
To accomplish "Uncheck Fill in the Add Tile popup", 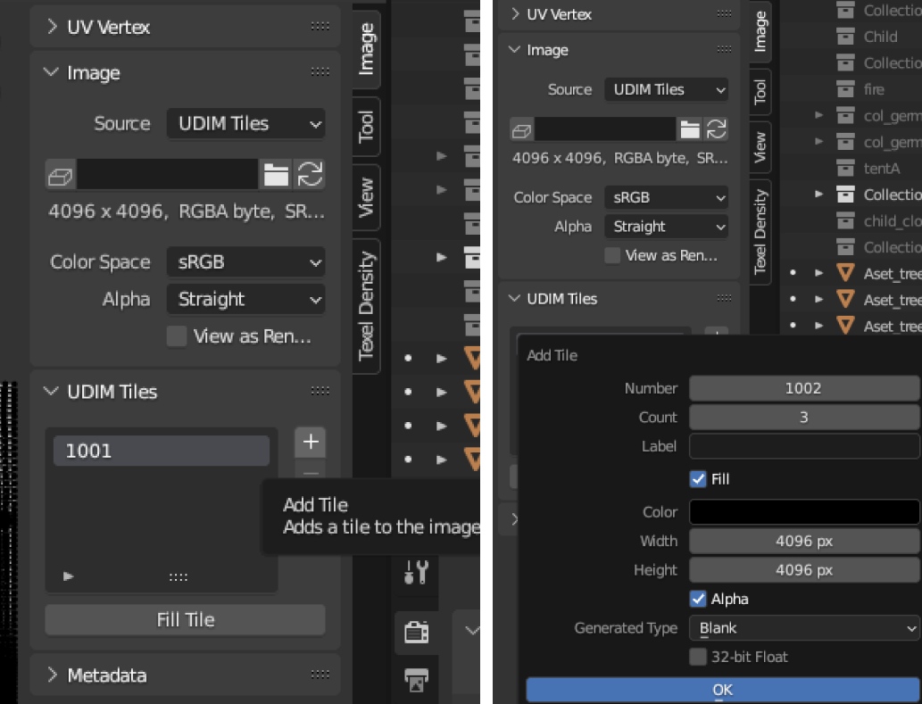I will click(x=698, y=479).
